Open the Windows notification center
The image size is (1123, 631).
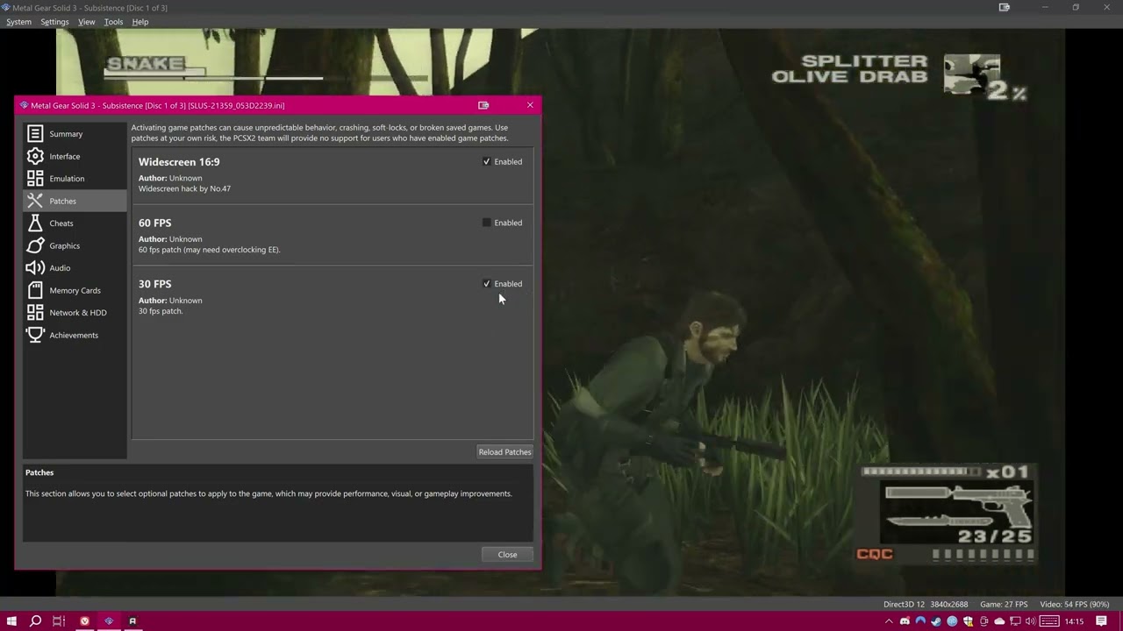(x=1102, y=621)
